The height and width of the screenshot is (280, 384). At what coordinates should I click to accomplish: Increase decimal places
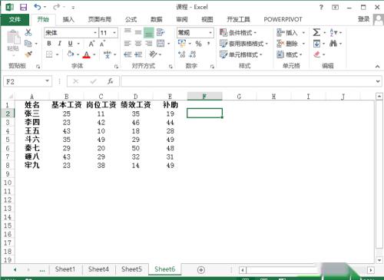[x=181, y=54]
